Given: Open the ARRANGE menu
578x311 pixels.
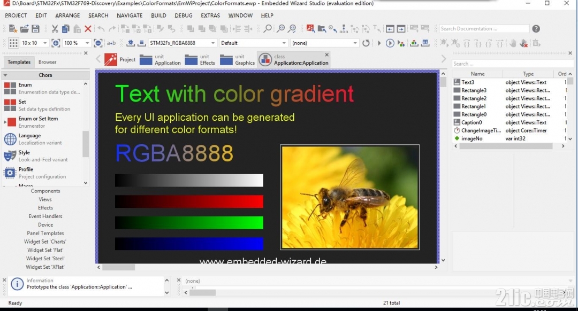Looking at the screenshot, I should click(x=67, y=15).
